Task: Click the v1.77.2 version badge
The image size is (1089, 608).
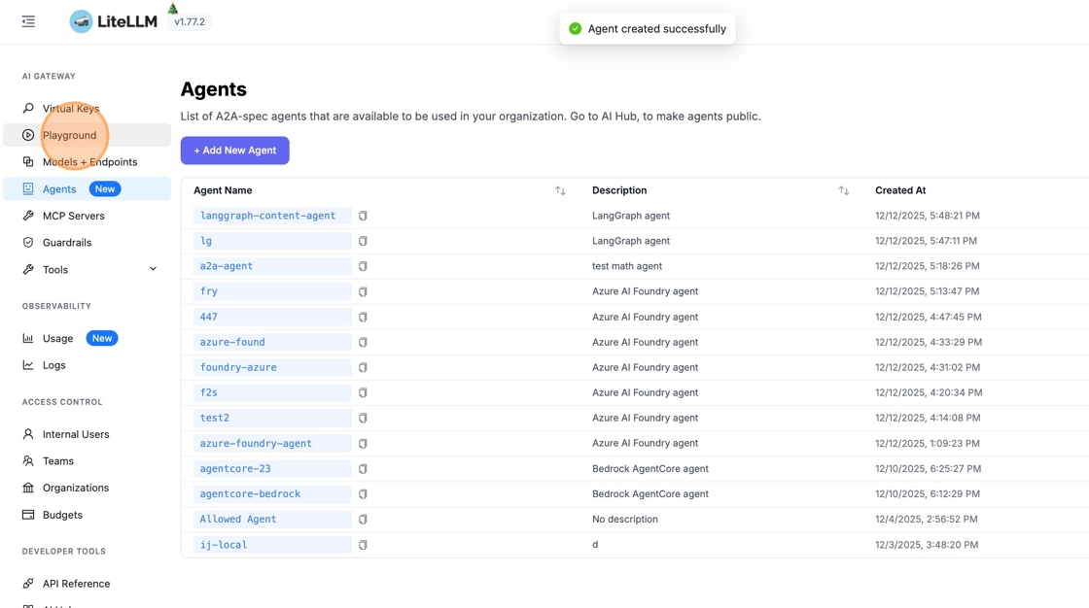Action: pyautogui.click(x=190, y=21)
